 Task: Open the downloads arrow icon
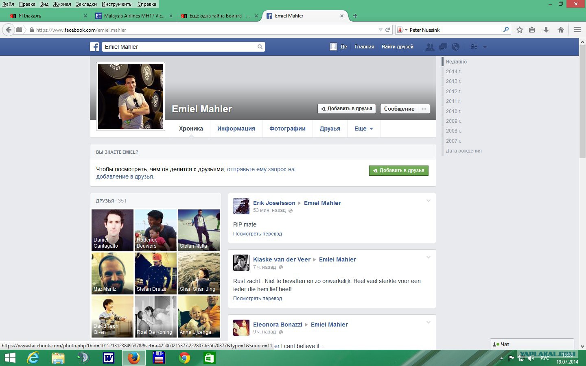546,30
